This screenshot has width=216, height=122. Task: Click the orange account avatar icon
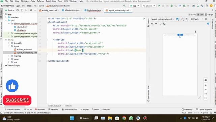coord(211,6)
